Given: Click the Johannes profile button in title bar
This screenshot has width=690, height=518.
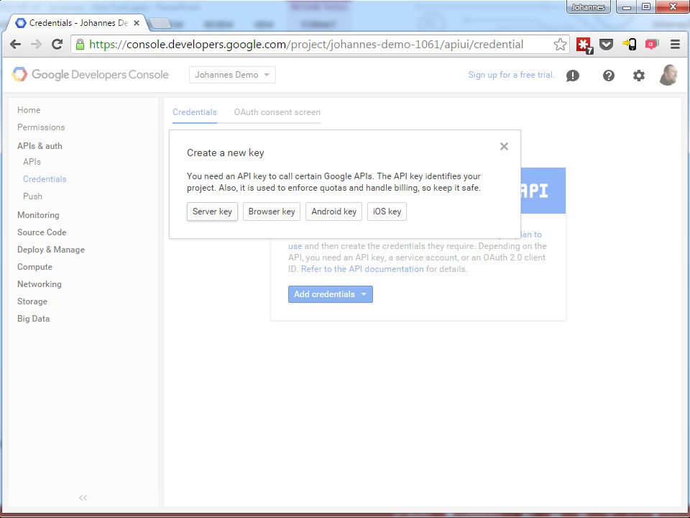Looking at the screenshot, I should 588,7.
